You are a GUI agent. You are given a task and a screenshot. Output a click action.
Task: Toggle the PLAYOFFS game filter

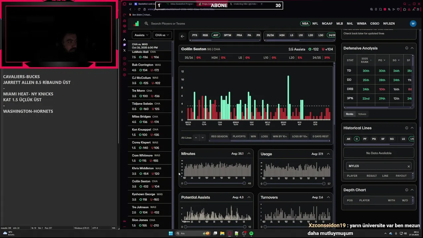[x=239, y=136]
